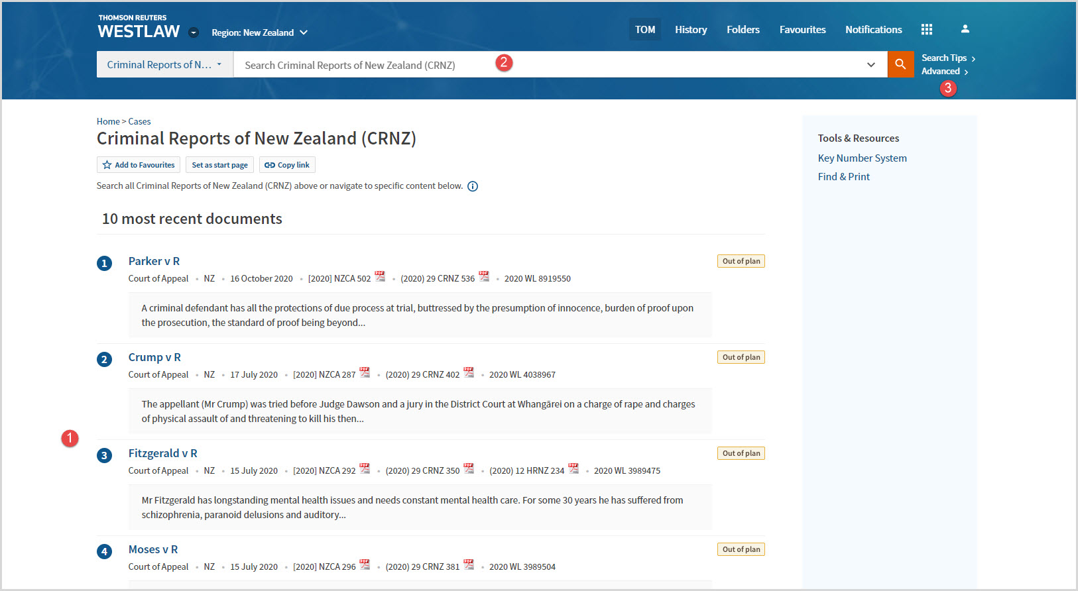Click the info icon beside search description
1078x591 pixels.
click(473, 186)
